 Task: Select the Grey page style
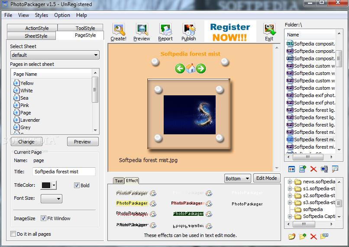click(22, 127)
